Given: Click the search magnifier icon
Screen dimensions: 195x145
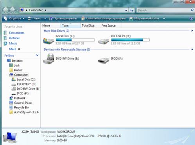Looking at the screenshot, I should [x=192, y=10].
